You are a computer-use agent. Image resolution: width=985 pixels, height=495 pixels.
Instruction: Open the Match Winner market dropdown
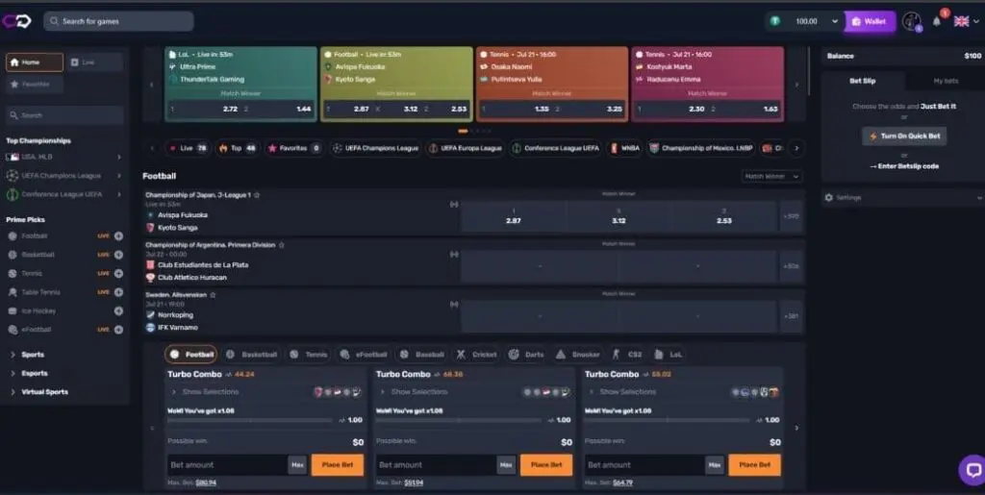tap(770, 176)
